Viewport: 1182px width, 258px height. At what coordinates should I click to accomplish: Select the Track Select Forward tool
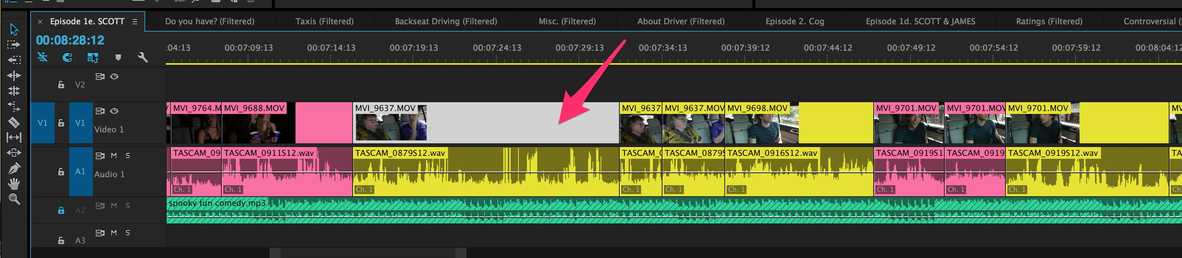14,45
